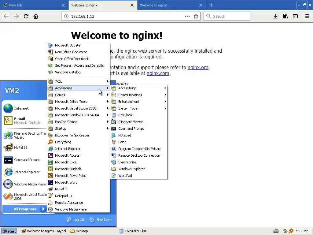The height and width of the screenshot is (235, 313).
Task: Expand Microsoft Windows SDK v6.0A folder
Action: (x=79, y=115)
